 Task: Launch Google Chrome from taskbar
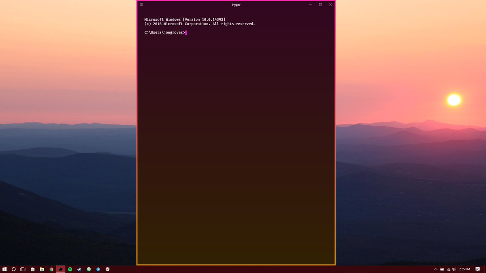pos(51,269)
